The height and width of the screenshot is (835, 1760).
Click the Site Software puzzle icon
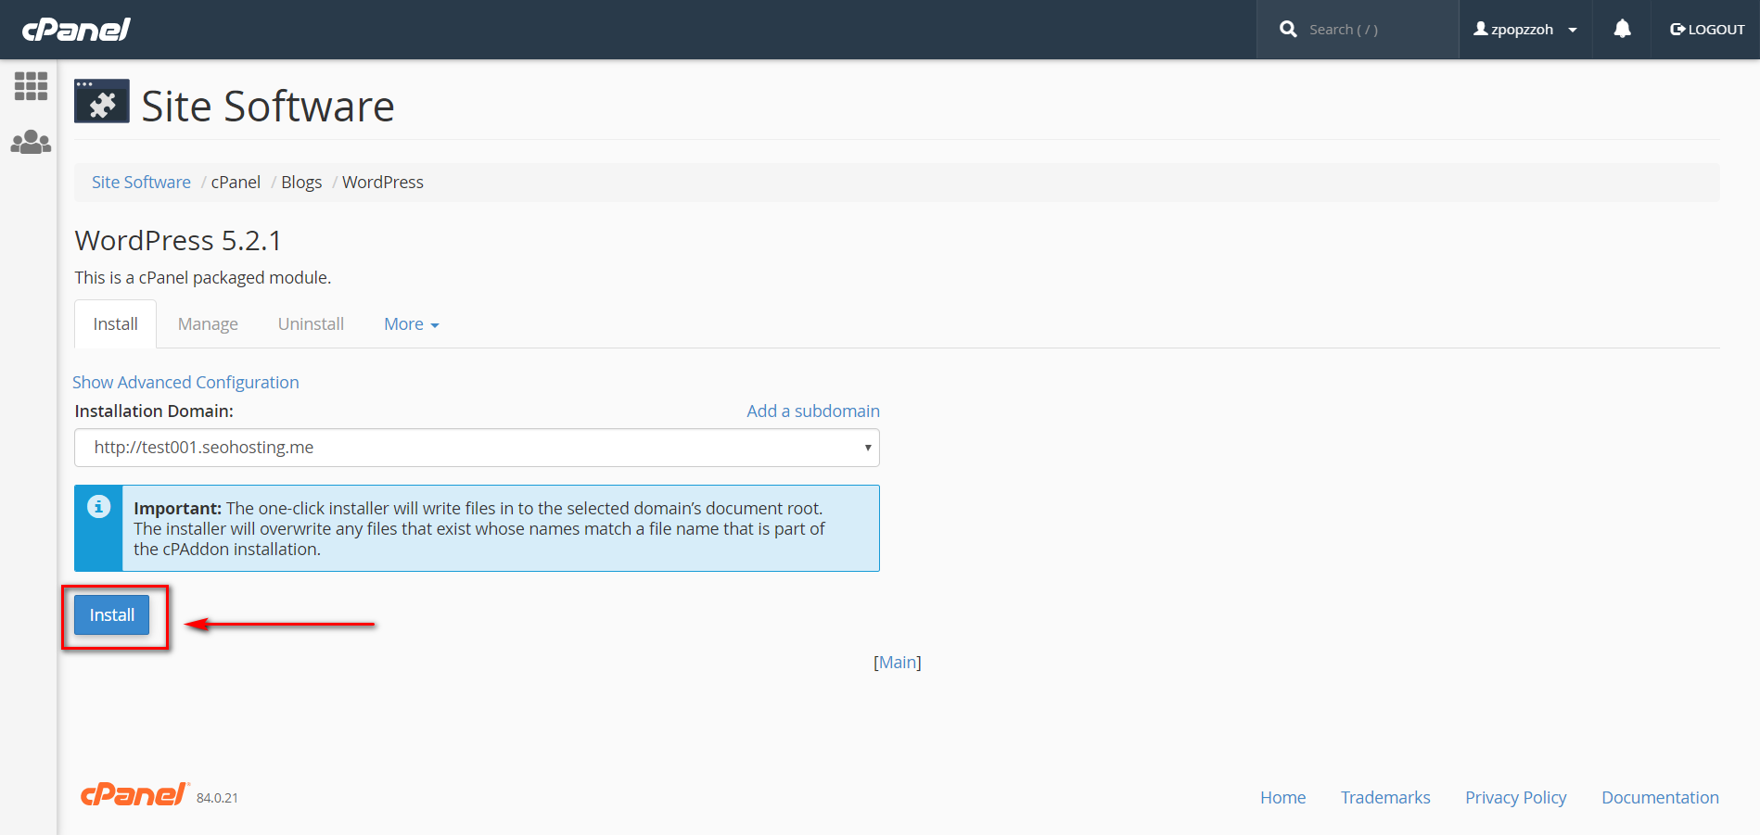(102, 101)
